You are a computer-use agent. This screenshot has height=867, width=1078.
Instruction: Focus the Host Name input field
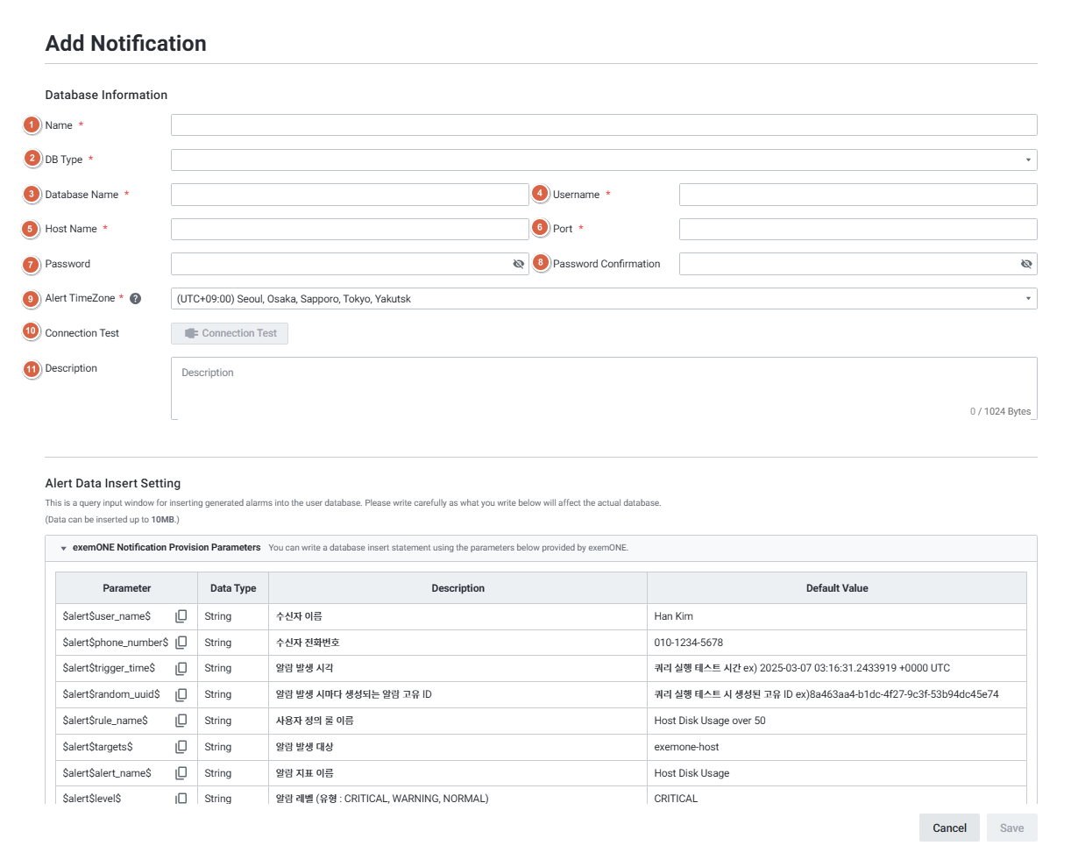point(349,229)
